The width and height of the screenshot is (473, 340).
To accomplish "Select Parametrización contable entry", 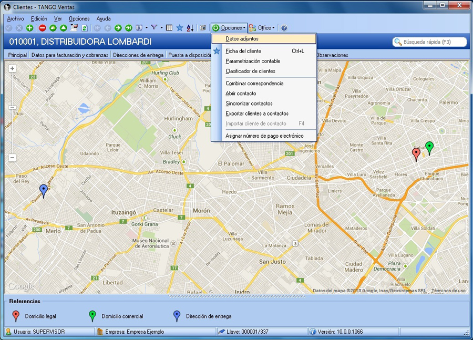I will [x=264, y=61].
